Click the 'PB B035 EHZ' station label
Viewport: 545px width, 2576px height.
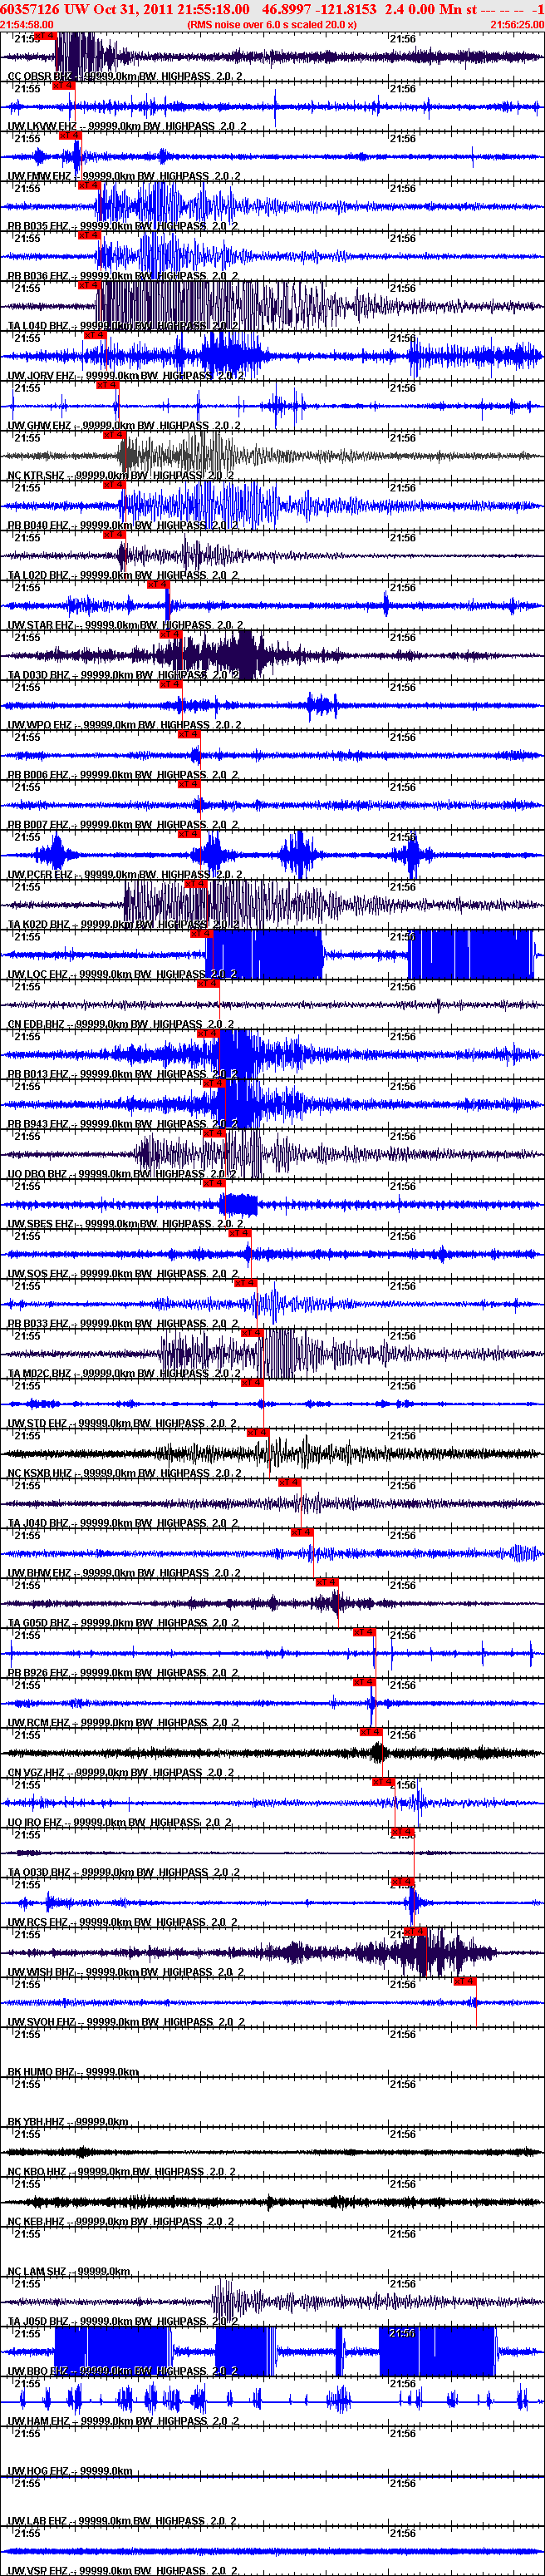pyautogui.click(x=39, y=226)
